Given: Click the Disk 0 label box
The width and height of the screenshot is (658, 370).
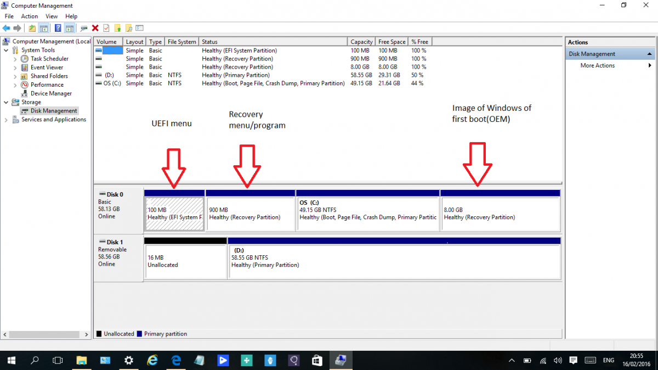Looking at the screenshot, I should 118,211.
